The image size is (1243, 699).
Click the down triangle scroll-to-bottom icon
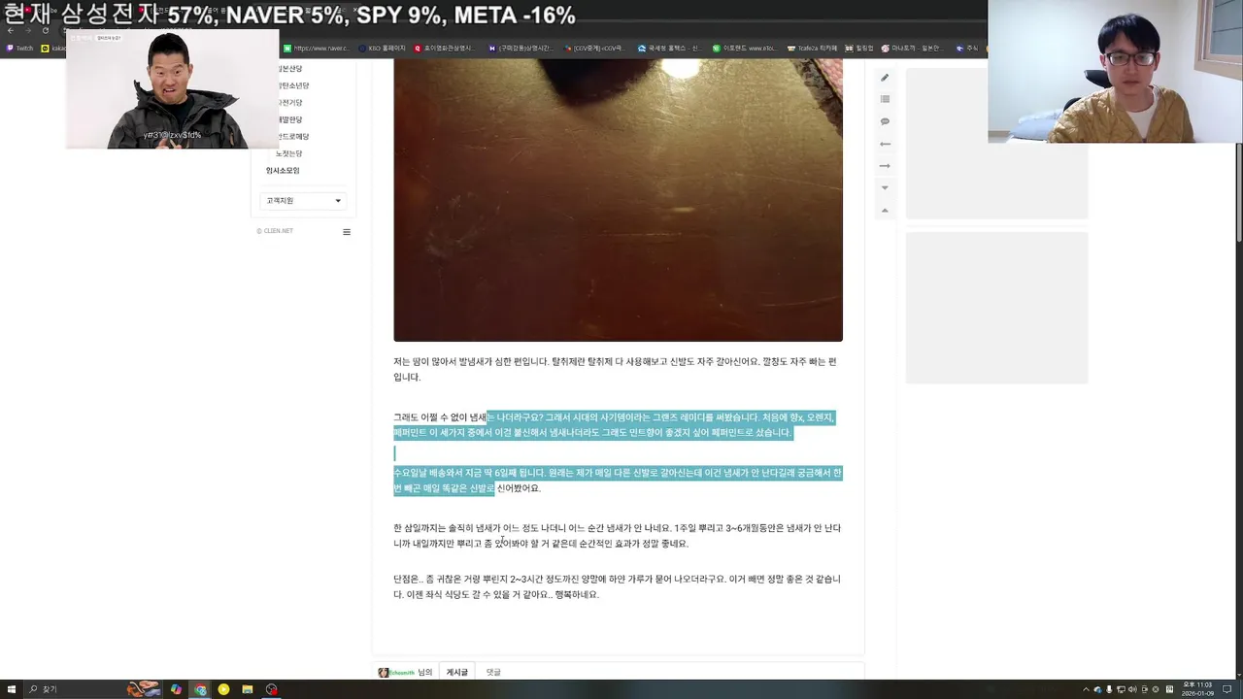coord(885,188)
